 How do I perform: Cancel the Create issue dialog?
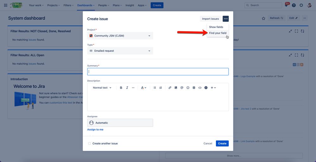click(208, 143)
